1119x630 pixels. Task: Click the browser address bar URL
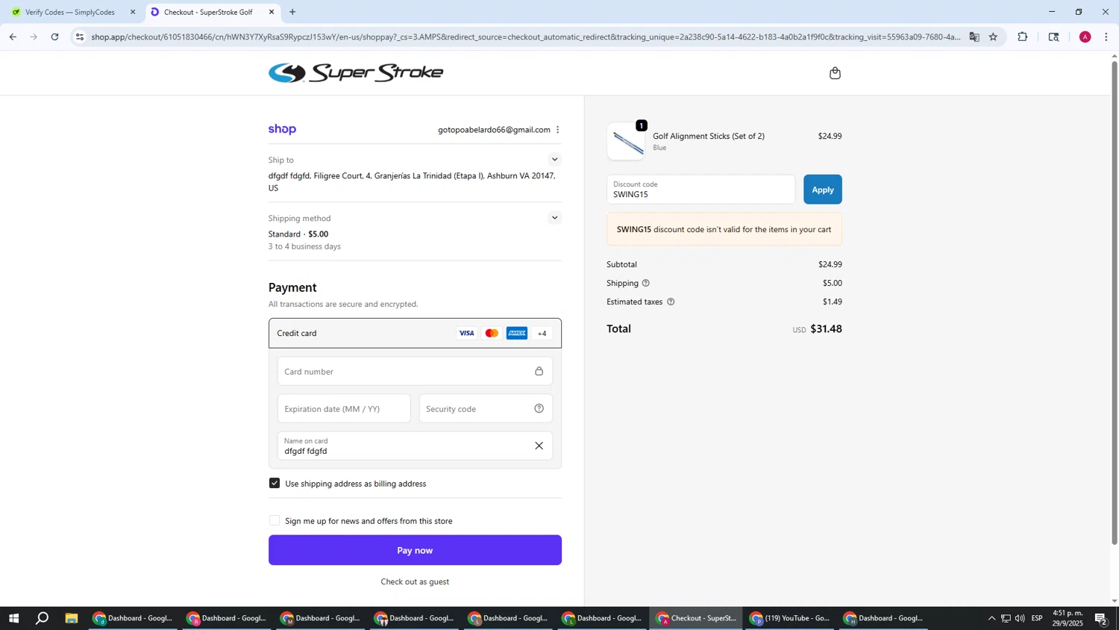point(525,37)
